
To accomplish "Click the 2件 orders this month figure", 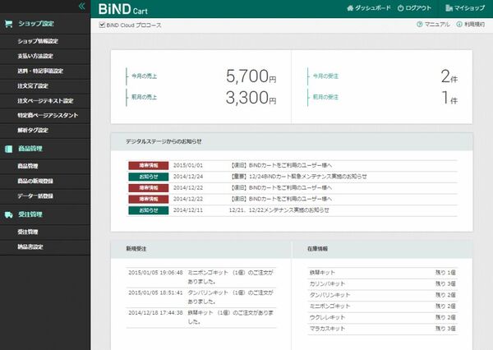I will pos(449,76).
